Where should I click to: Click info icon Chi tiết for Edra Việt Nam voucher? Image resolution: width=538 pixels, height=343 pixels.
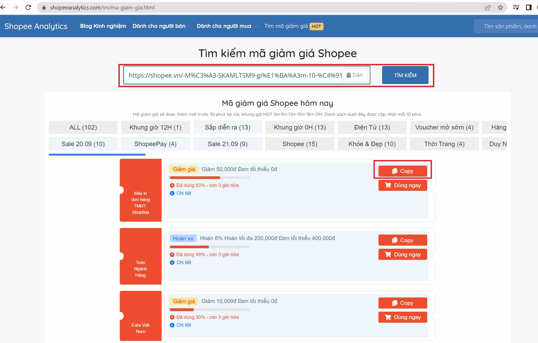[172, 325]
